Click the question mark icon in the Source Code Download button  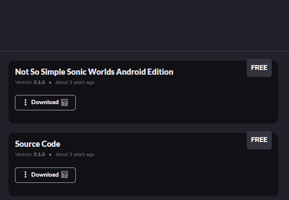pyautogui.click(x=65, y=175)
